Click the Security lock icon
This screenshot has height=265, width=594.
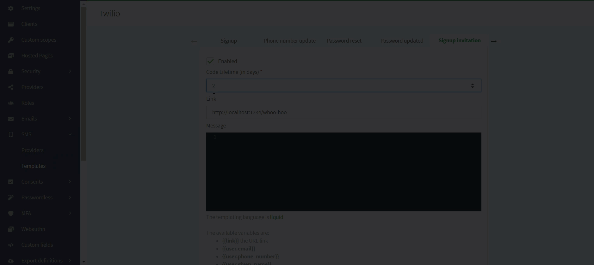(x=11, y=71)
